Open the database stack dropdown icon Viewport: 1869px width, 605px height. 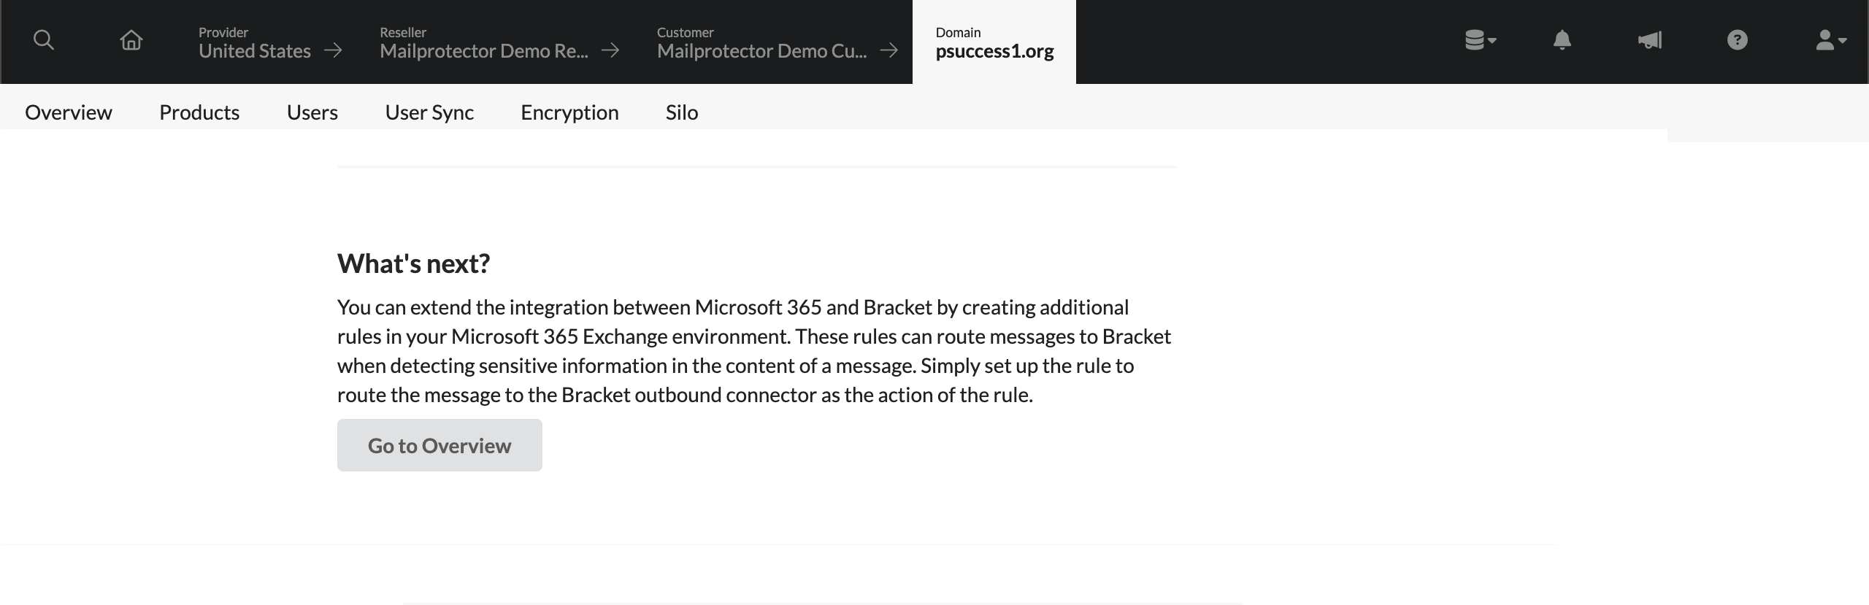[1480, 40]
